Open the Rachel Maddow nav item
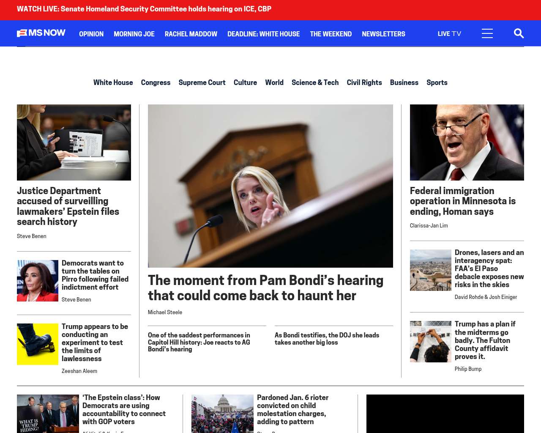 191,34
